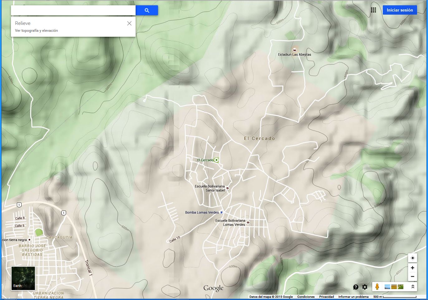Open the settings gear icon
The height and width of the screenshot is (300, 428).
pyautogui.click(x=365, y=287)
